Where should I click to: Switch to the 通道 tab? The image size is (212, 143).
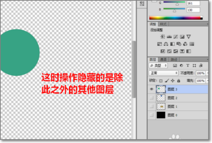pyautogui.click(x=163, y=59)
